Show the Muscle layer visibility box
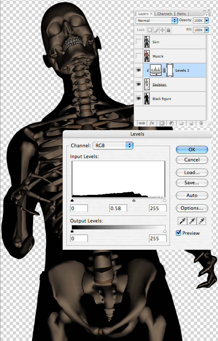Screen dimensions: 218x341 (139, 56)
